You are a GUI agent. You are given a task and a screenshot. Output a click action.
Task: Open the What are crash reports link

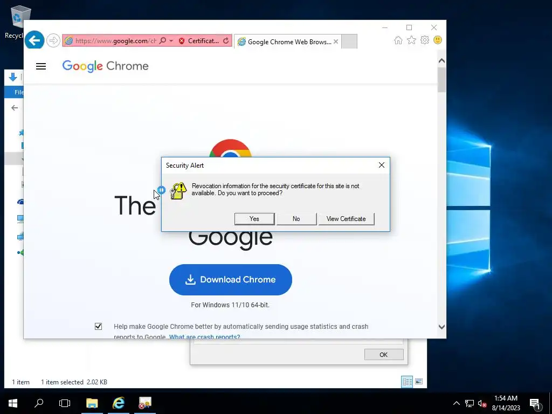(x=204, y=336)
